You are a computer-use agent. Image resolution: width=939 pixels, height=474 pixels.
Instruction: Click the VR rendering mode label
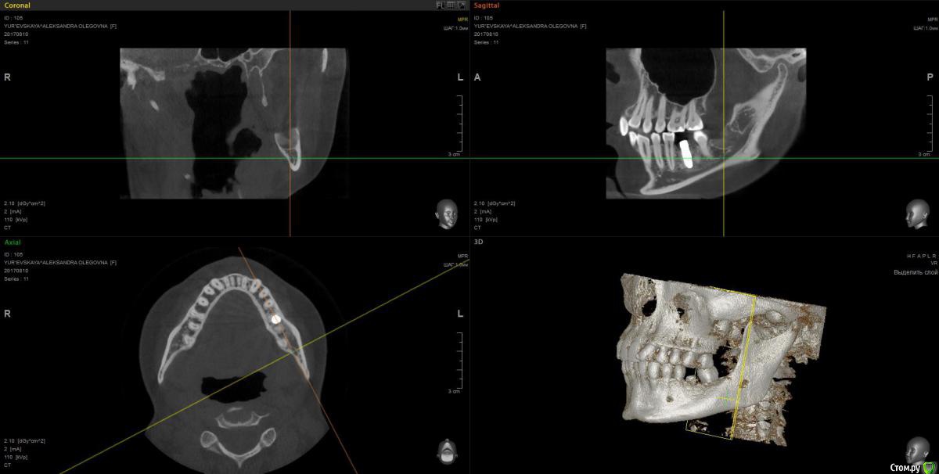tap(934, 264)
